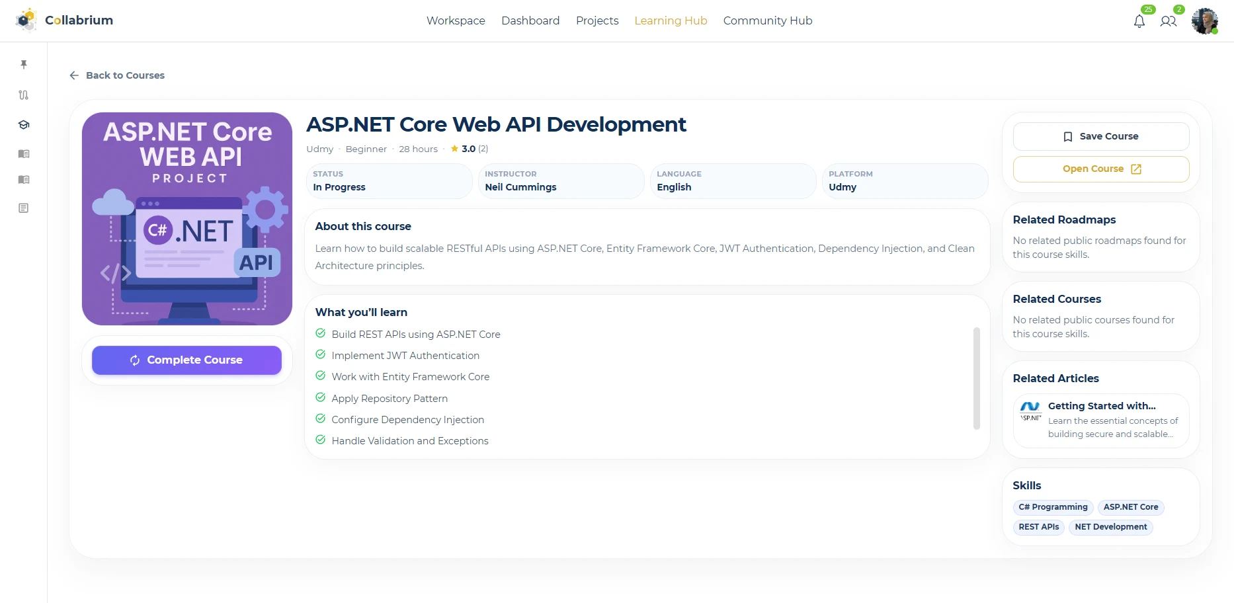The height and width of the screenshot is (603, 1234).
Task: Click the Complete Course button
Action: pos(186,360)
